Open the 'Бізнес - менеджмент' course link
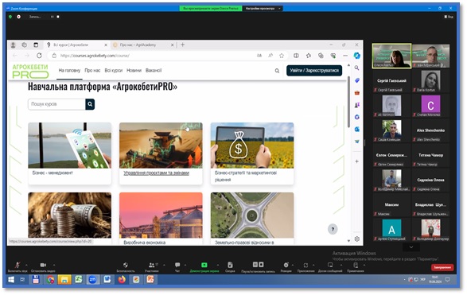 (53, 173)
